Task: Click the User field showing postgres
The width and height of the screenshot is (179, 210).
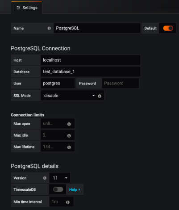Action: pos(58,83)
